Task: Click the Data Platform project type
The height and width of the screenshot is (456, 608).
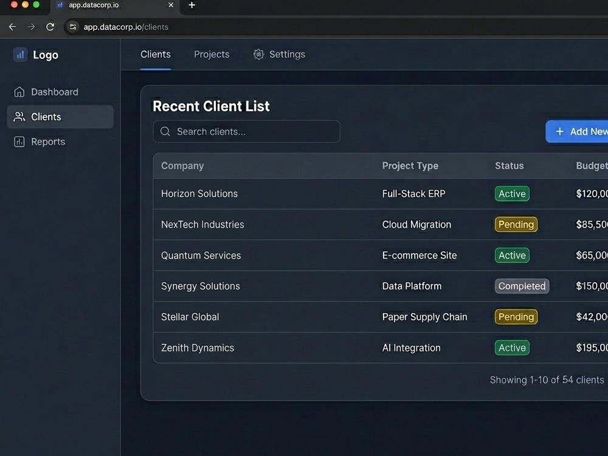Action: tap(412, 286)
